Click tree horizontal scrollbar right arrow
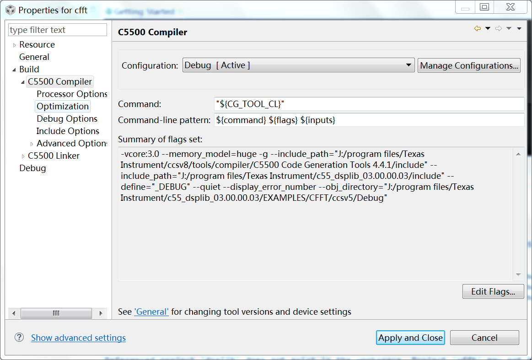The width and height of the screenshot is (532, 360). [101, 313]
